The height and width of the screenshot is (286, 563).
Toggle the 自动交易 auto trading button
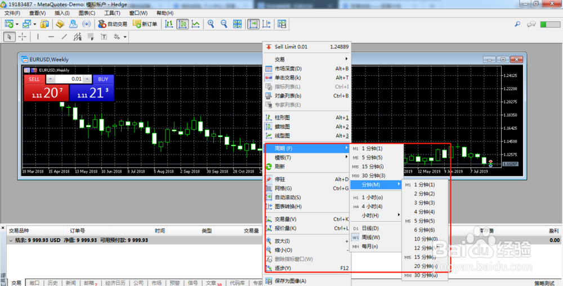click(113, 24)
